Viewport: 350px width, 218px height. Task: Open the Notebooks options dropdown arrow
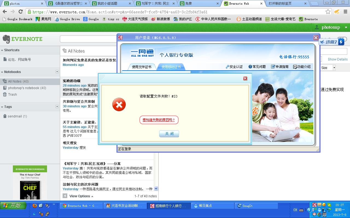coord(57,72)
